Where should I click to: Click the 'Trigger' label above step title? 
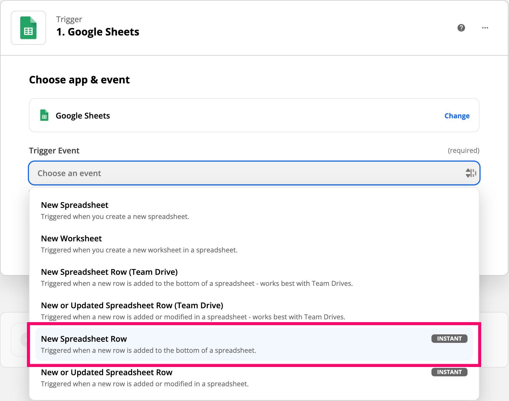[69, 19]
